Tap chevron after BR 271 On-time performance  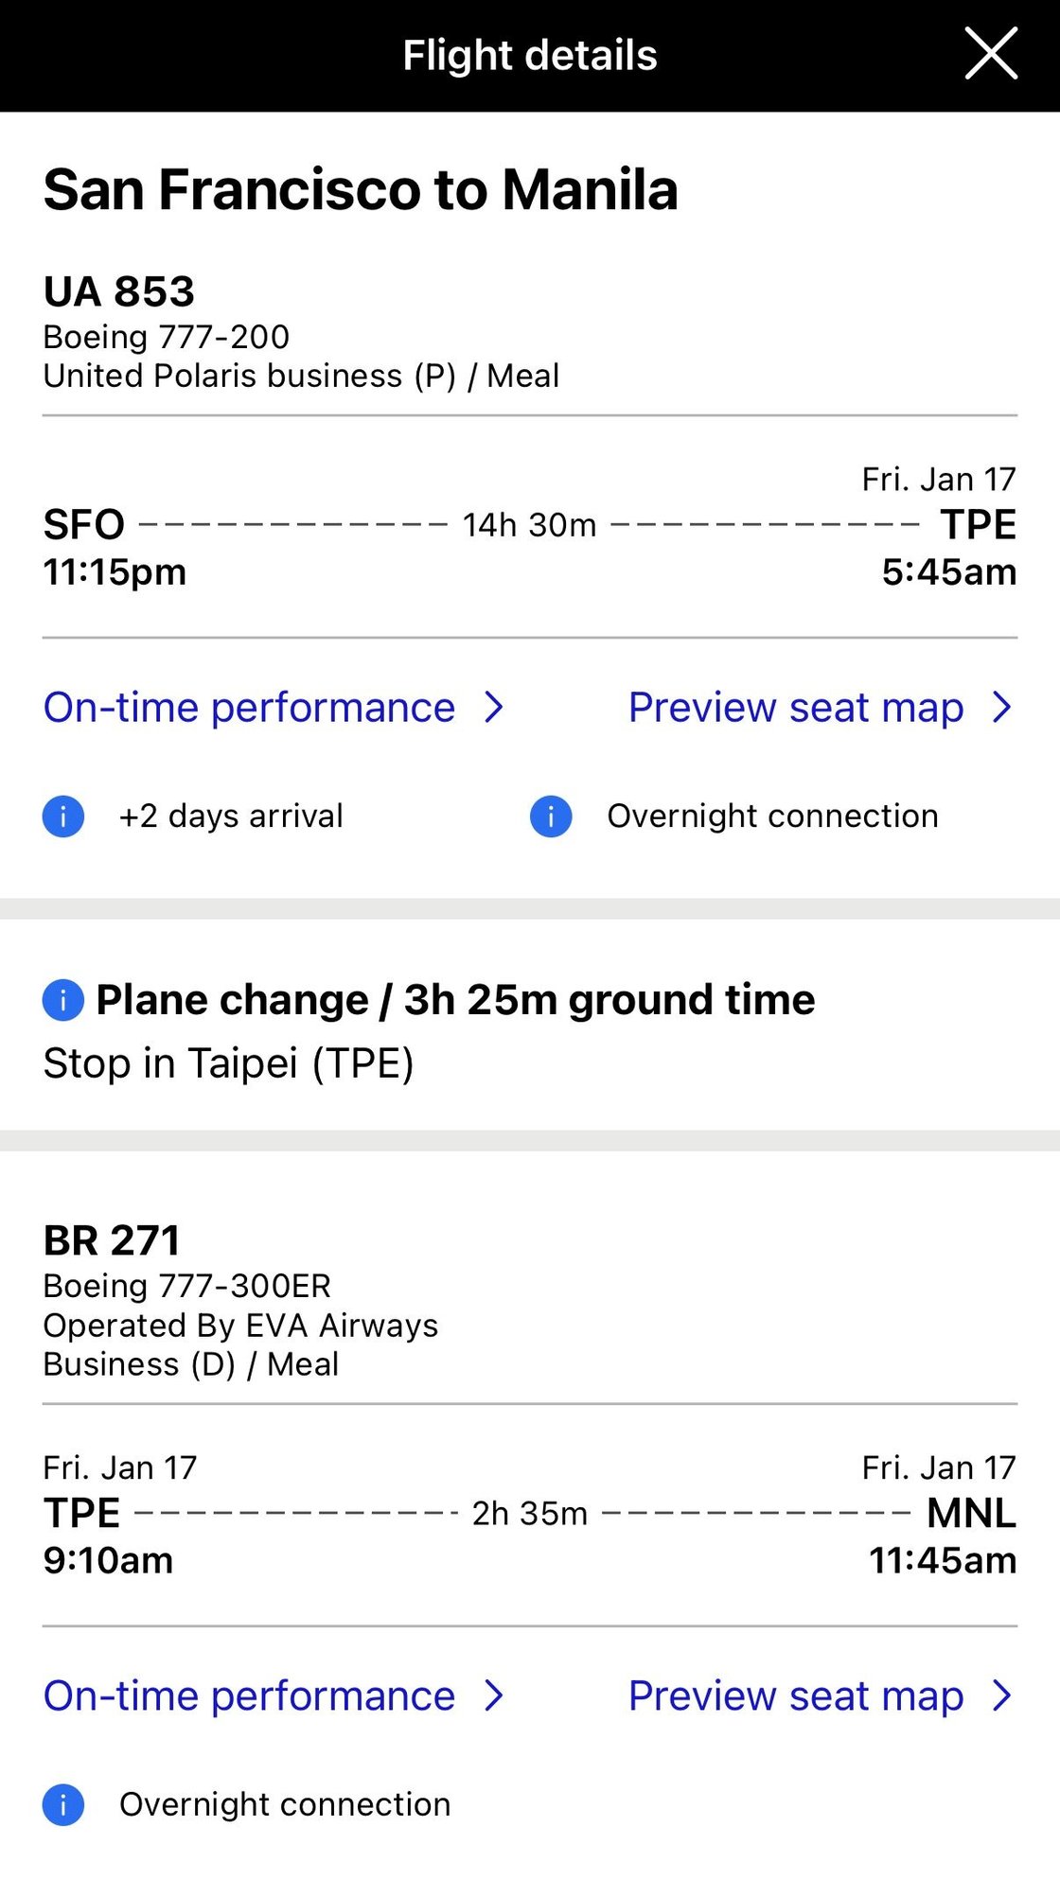pyautogui.click(x=494, y=1695)
